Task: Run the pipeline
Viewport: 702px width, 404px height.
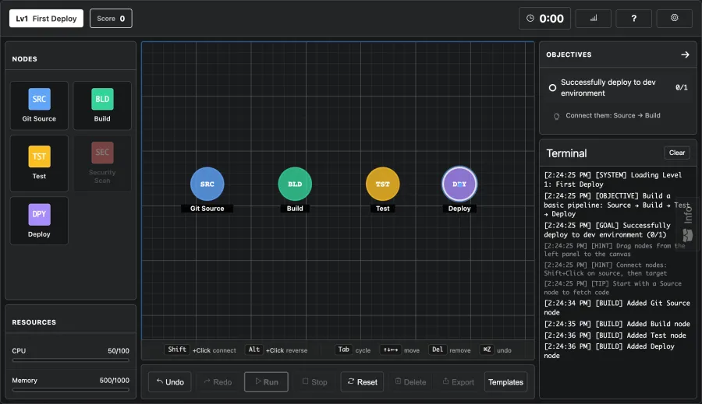Action: point(267,382)
